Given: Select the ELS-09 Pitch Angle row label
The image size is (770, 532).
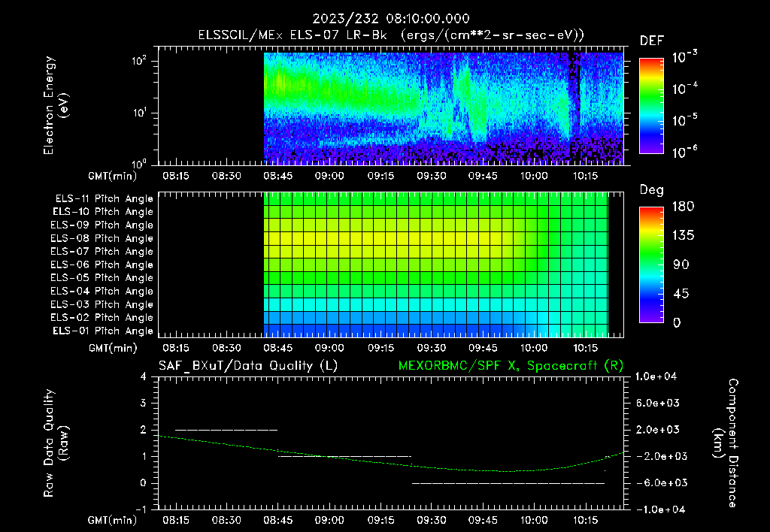Looking at the screenshot, I should pyautogui.click(x=102, y=225).
